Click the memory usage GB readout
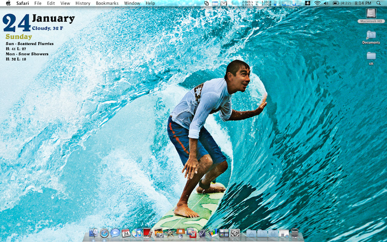The image size is (387, 242). [x=264, y=3]
